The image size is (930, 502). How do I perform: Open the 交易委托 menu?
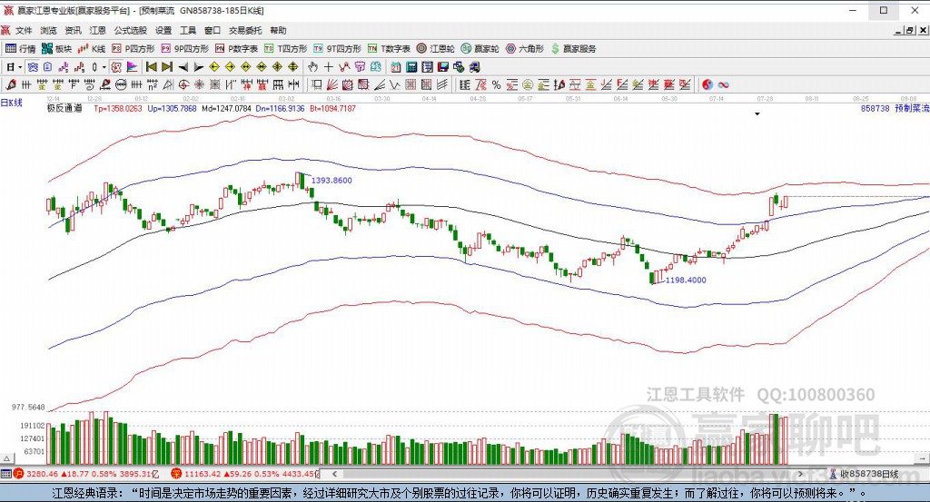tap(245, 30)
